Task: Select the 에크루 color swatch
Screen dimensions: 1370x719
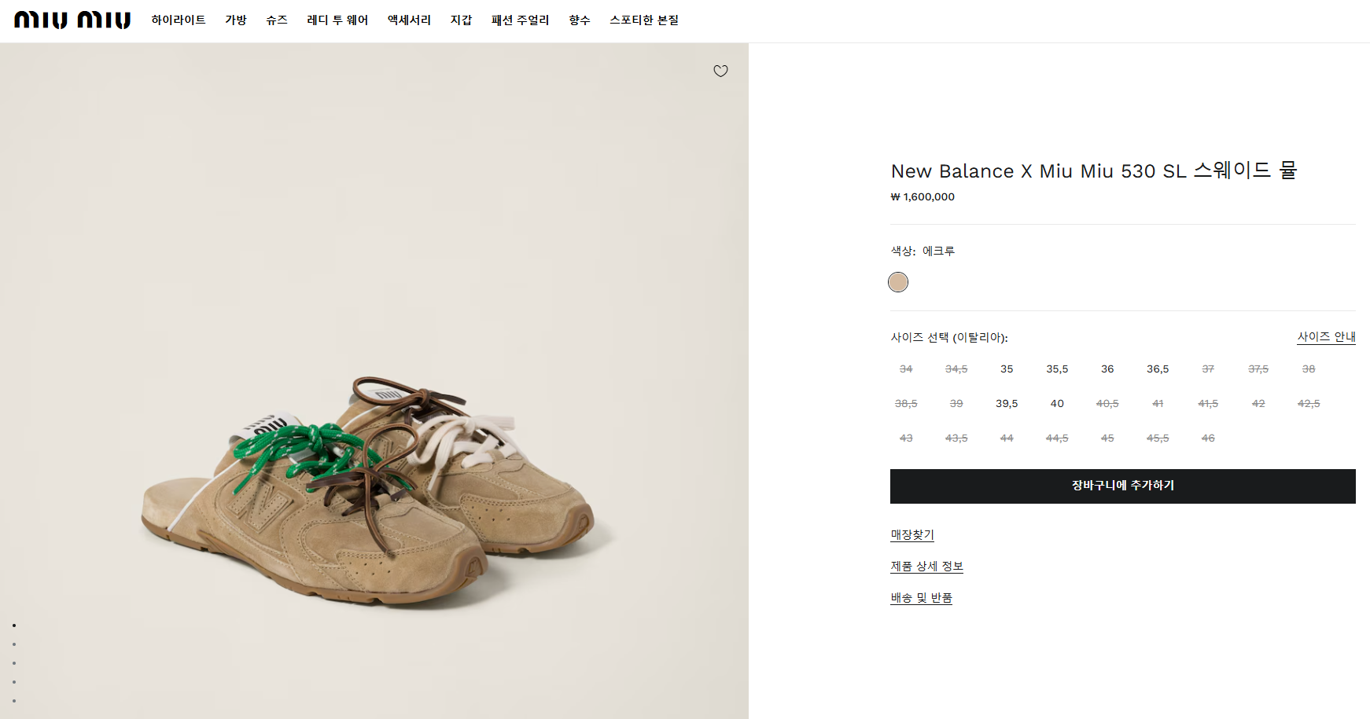Action: point(898,282)
